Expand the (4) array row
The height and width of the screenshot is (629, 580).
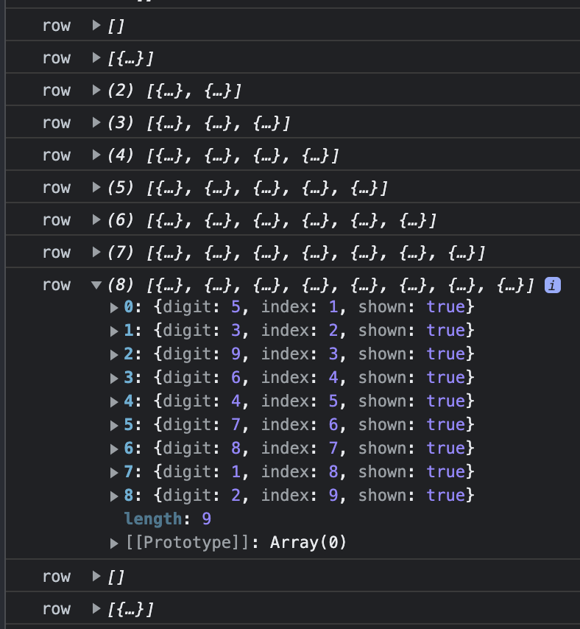(x=96, y=155)
